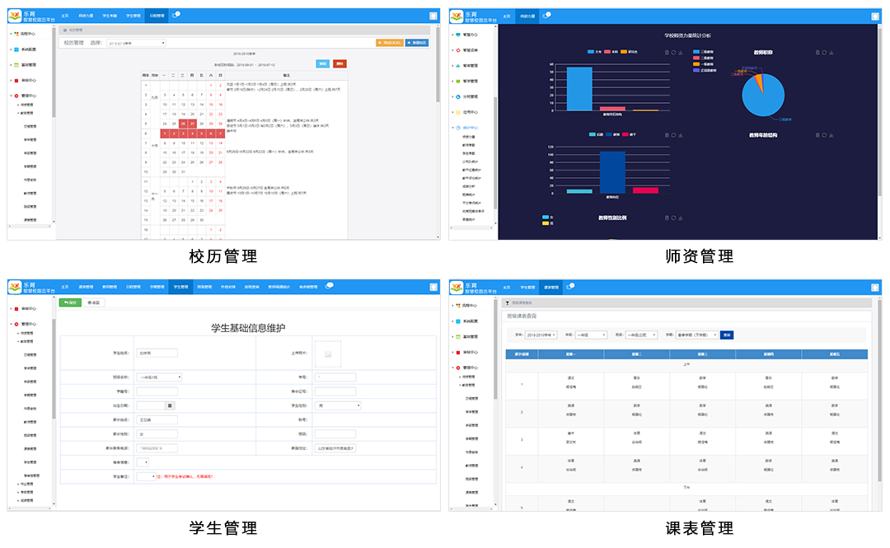This screenshot has height=548, width=890.
Task: Click the orange 导出EXCEL button in 校历管理
Action: (x=389, y=42)
